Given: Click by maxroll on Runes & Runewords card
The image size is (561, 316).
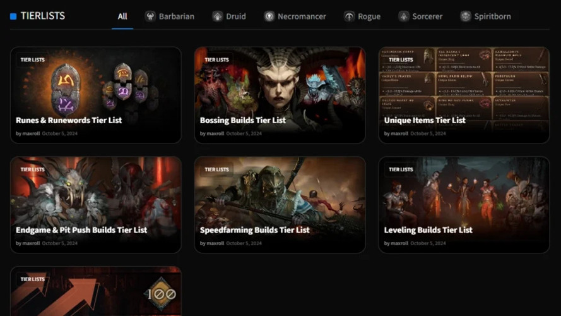Looking at the screenshot, I should [28, 133].
